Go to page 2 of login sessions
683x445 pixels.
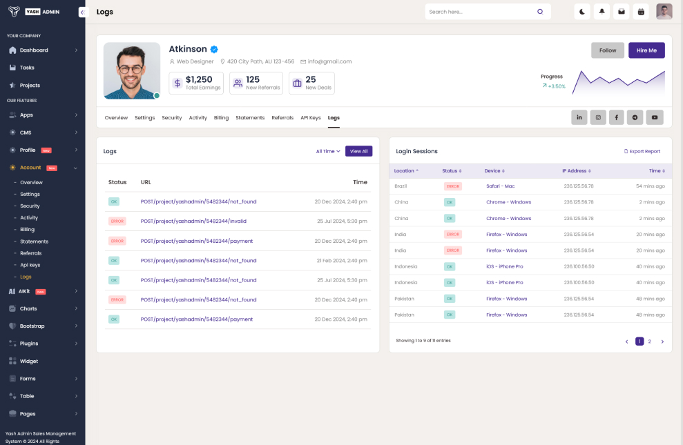tap(649, 342)
